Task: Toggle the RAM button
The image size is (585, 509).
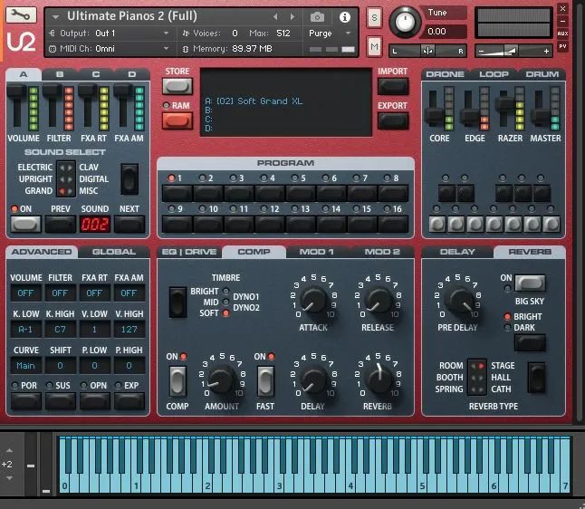Action: click(x=177, y=120)
